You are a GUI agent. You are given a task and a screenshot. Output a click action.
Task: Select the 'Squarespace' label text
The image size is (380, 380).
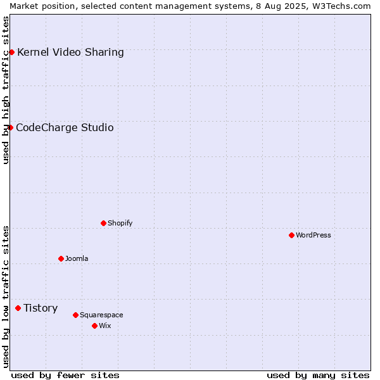[101, 315]
